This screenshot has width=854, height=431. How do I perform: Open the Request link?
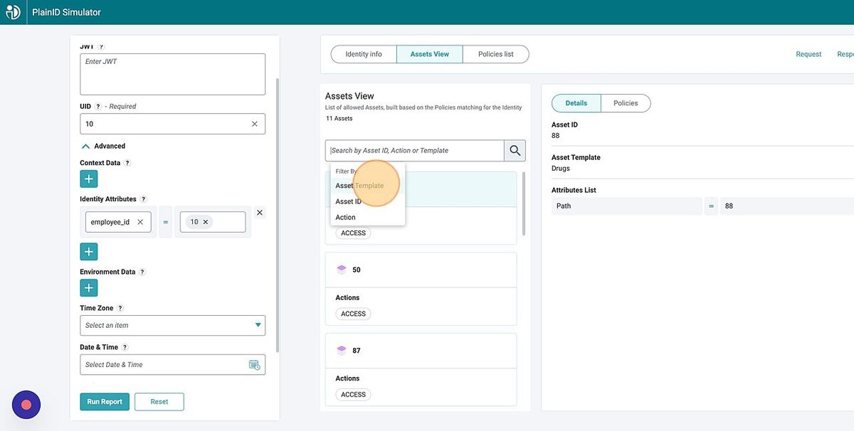[x=808, y=54]
